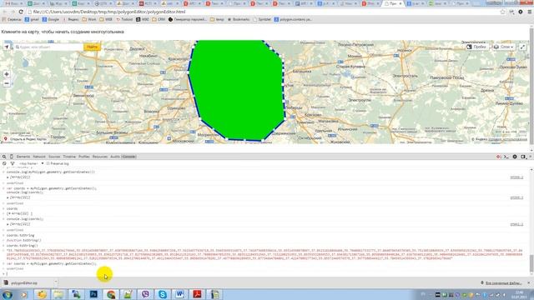Toggle the Пробки traffic layer button
The image size is (534, 300).
tap(476, 47)
